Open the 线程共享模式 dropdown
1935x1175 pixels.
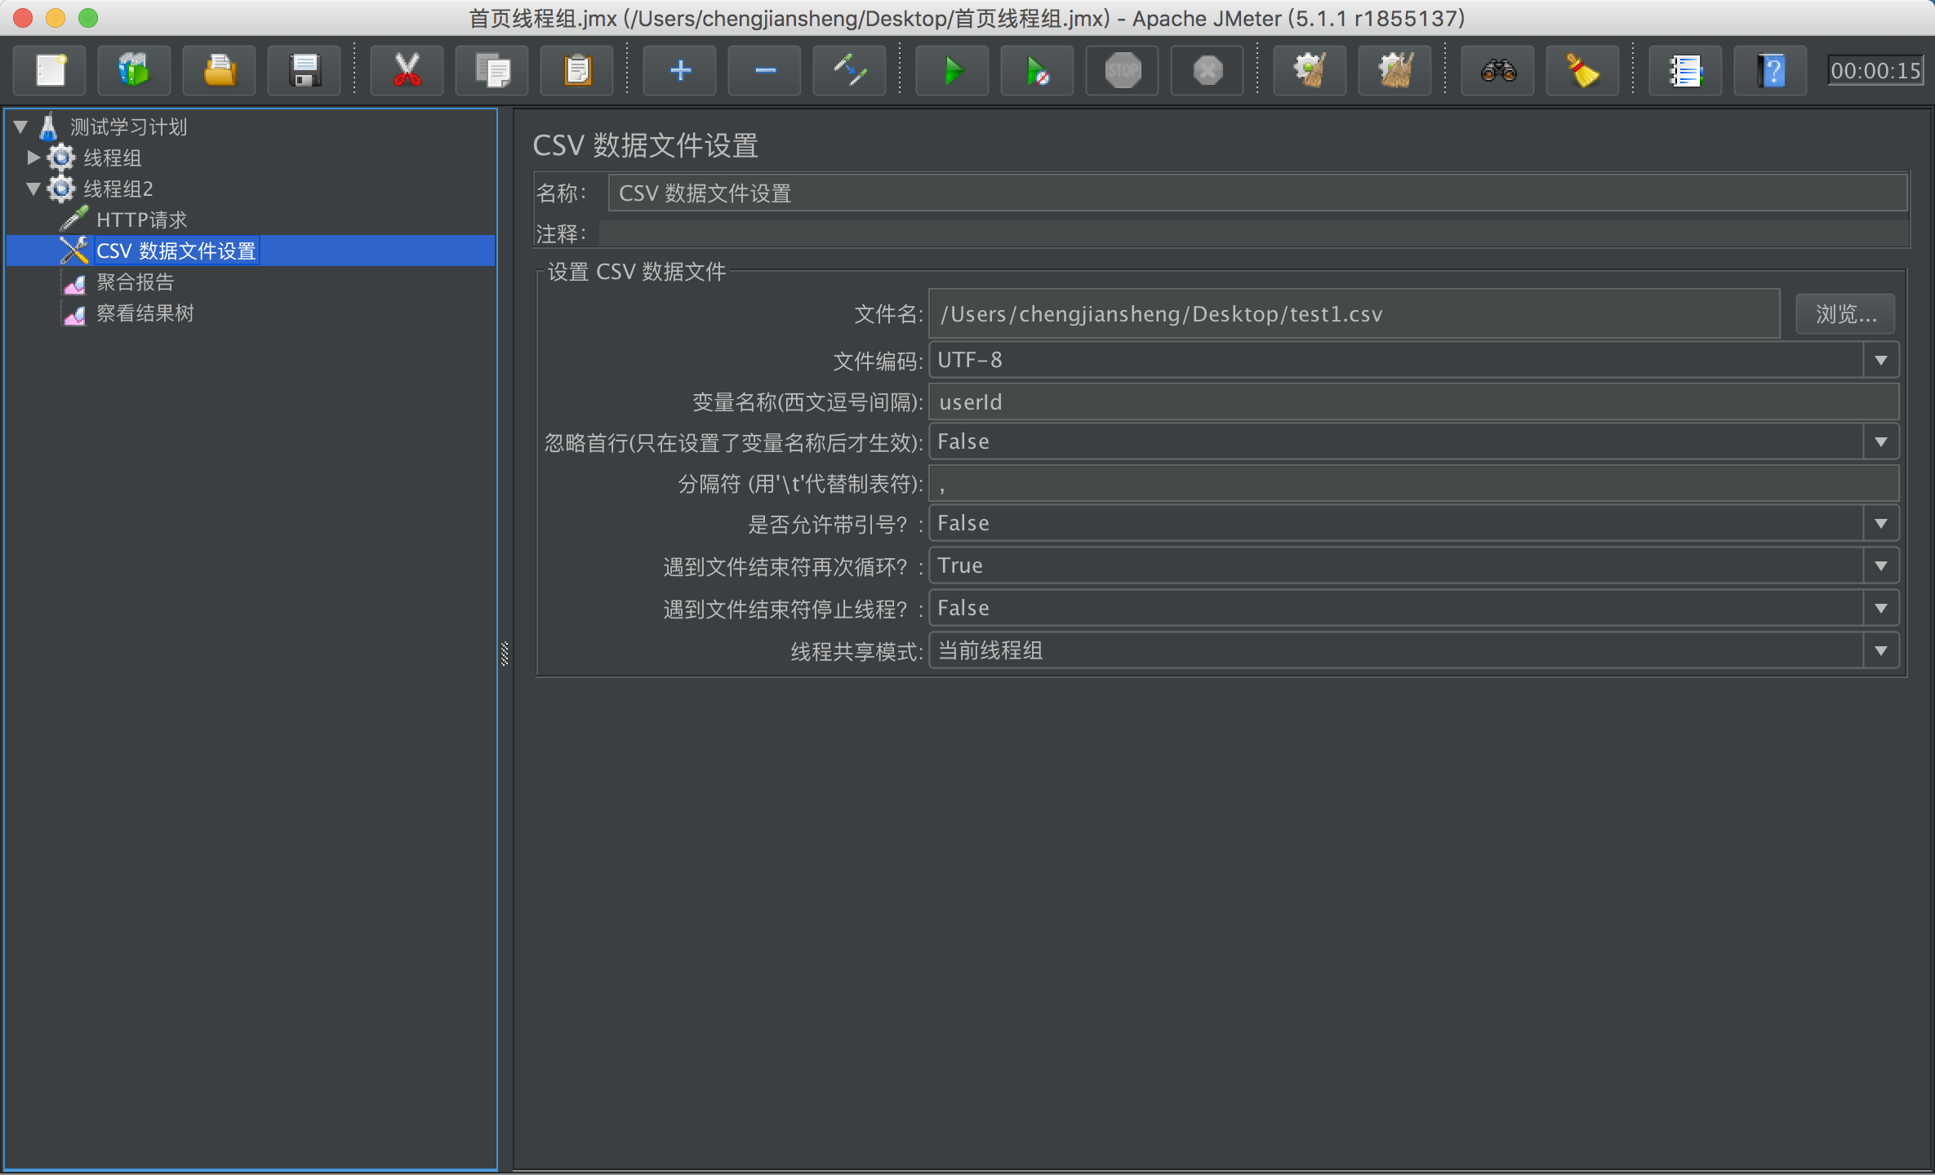[x=1413, y=650]
